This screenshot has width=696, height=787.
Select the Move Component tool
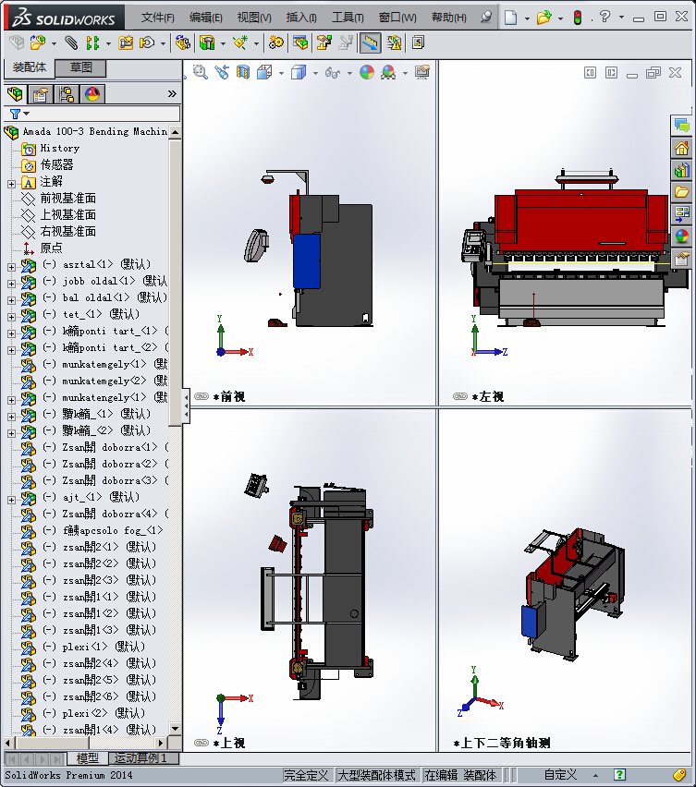pyautogui.click(x=147, y=42)
